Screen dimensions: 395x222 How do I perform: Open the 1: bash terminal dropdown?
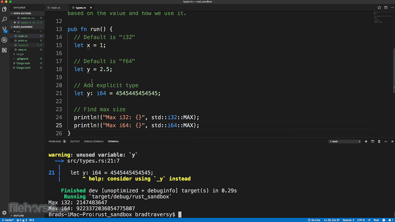click(x=345, y=141)
